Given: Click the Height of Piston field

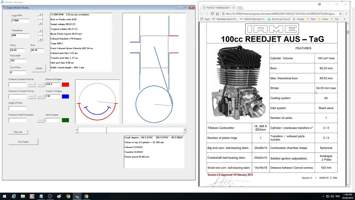Looking at the screenshot, I should coord(17,108).
